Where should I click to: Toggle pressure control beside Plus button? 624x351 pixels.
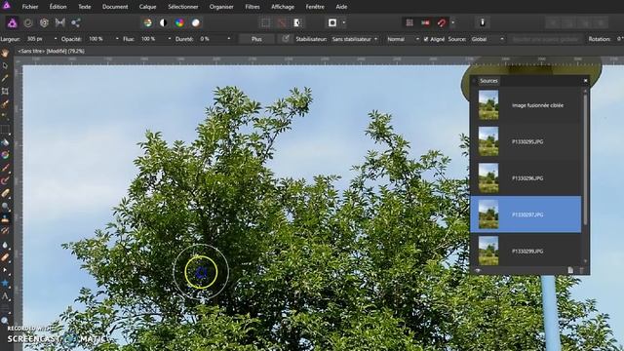[x=286, y=39]
